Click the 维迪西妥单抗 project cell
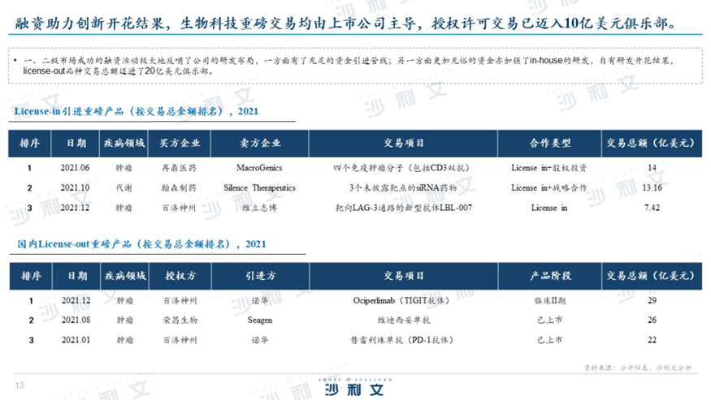The width and height of the screenshot is (711, 400). pos(404,320)
